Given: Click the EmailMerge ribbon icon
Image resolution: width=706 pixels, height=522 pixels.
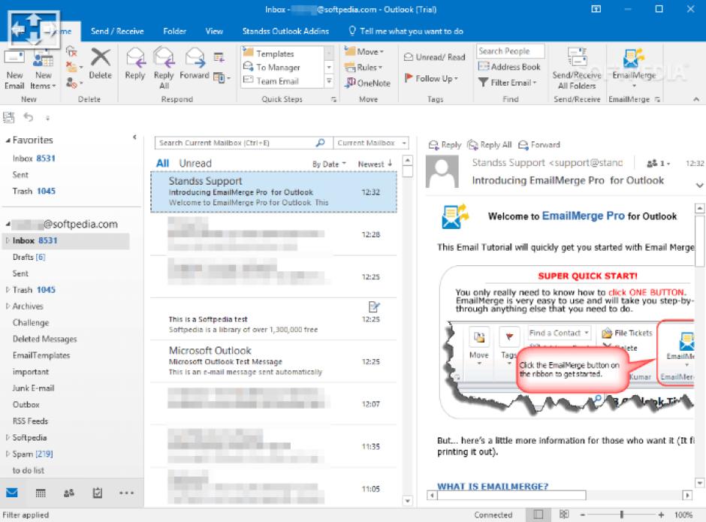Looking at the screenshot, I should click(x=634, y=59).
